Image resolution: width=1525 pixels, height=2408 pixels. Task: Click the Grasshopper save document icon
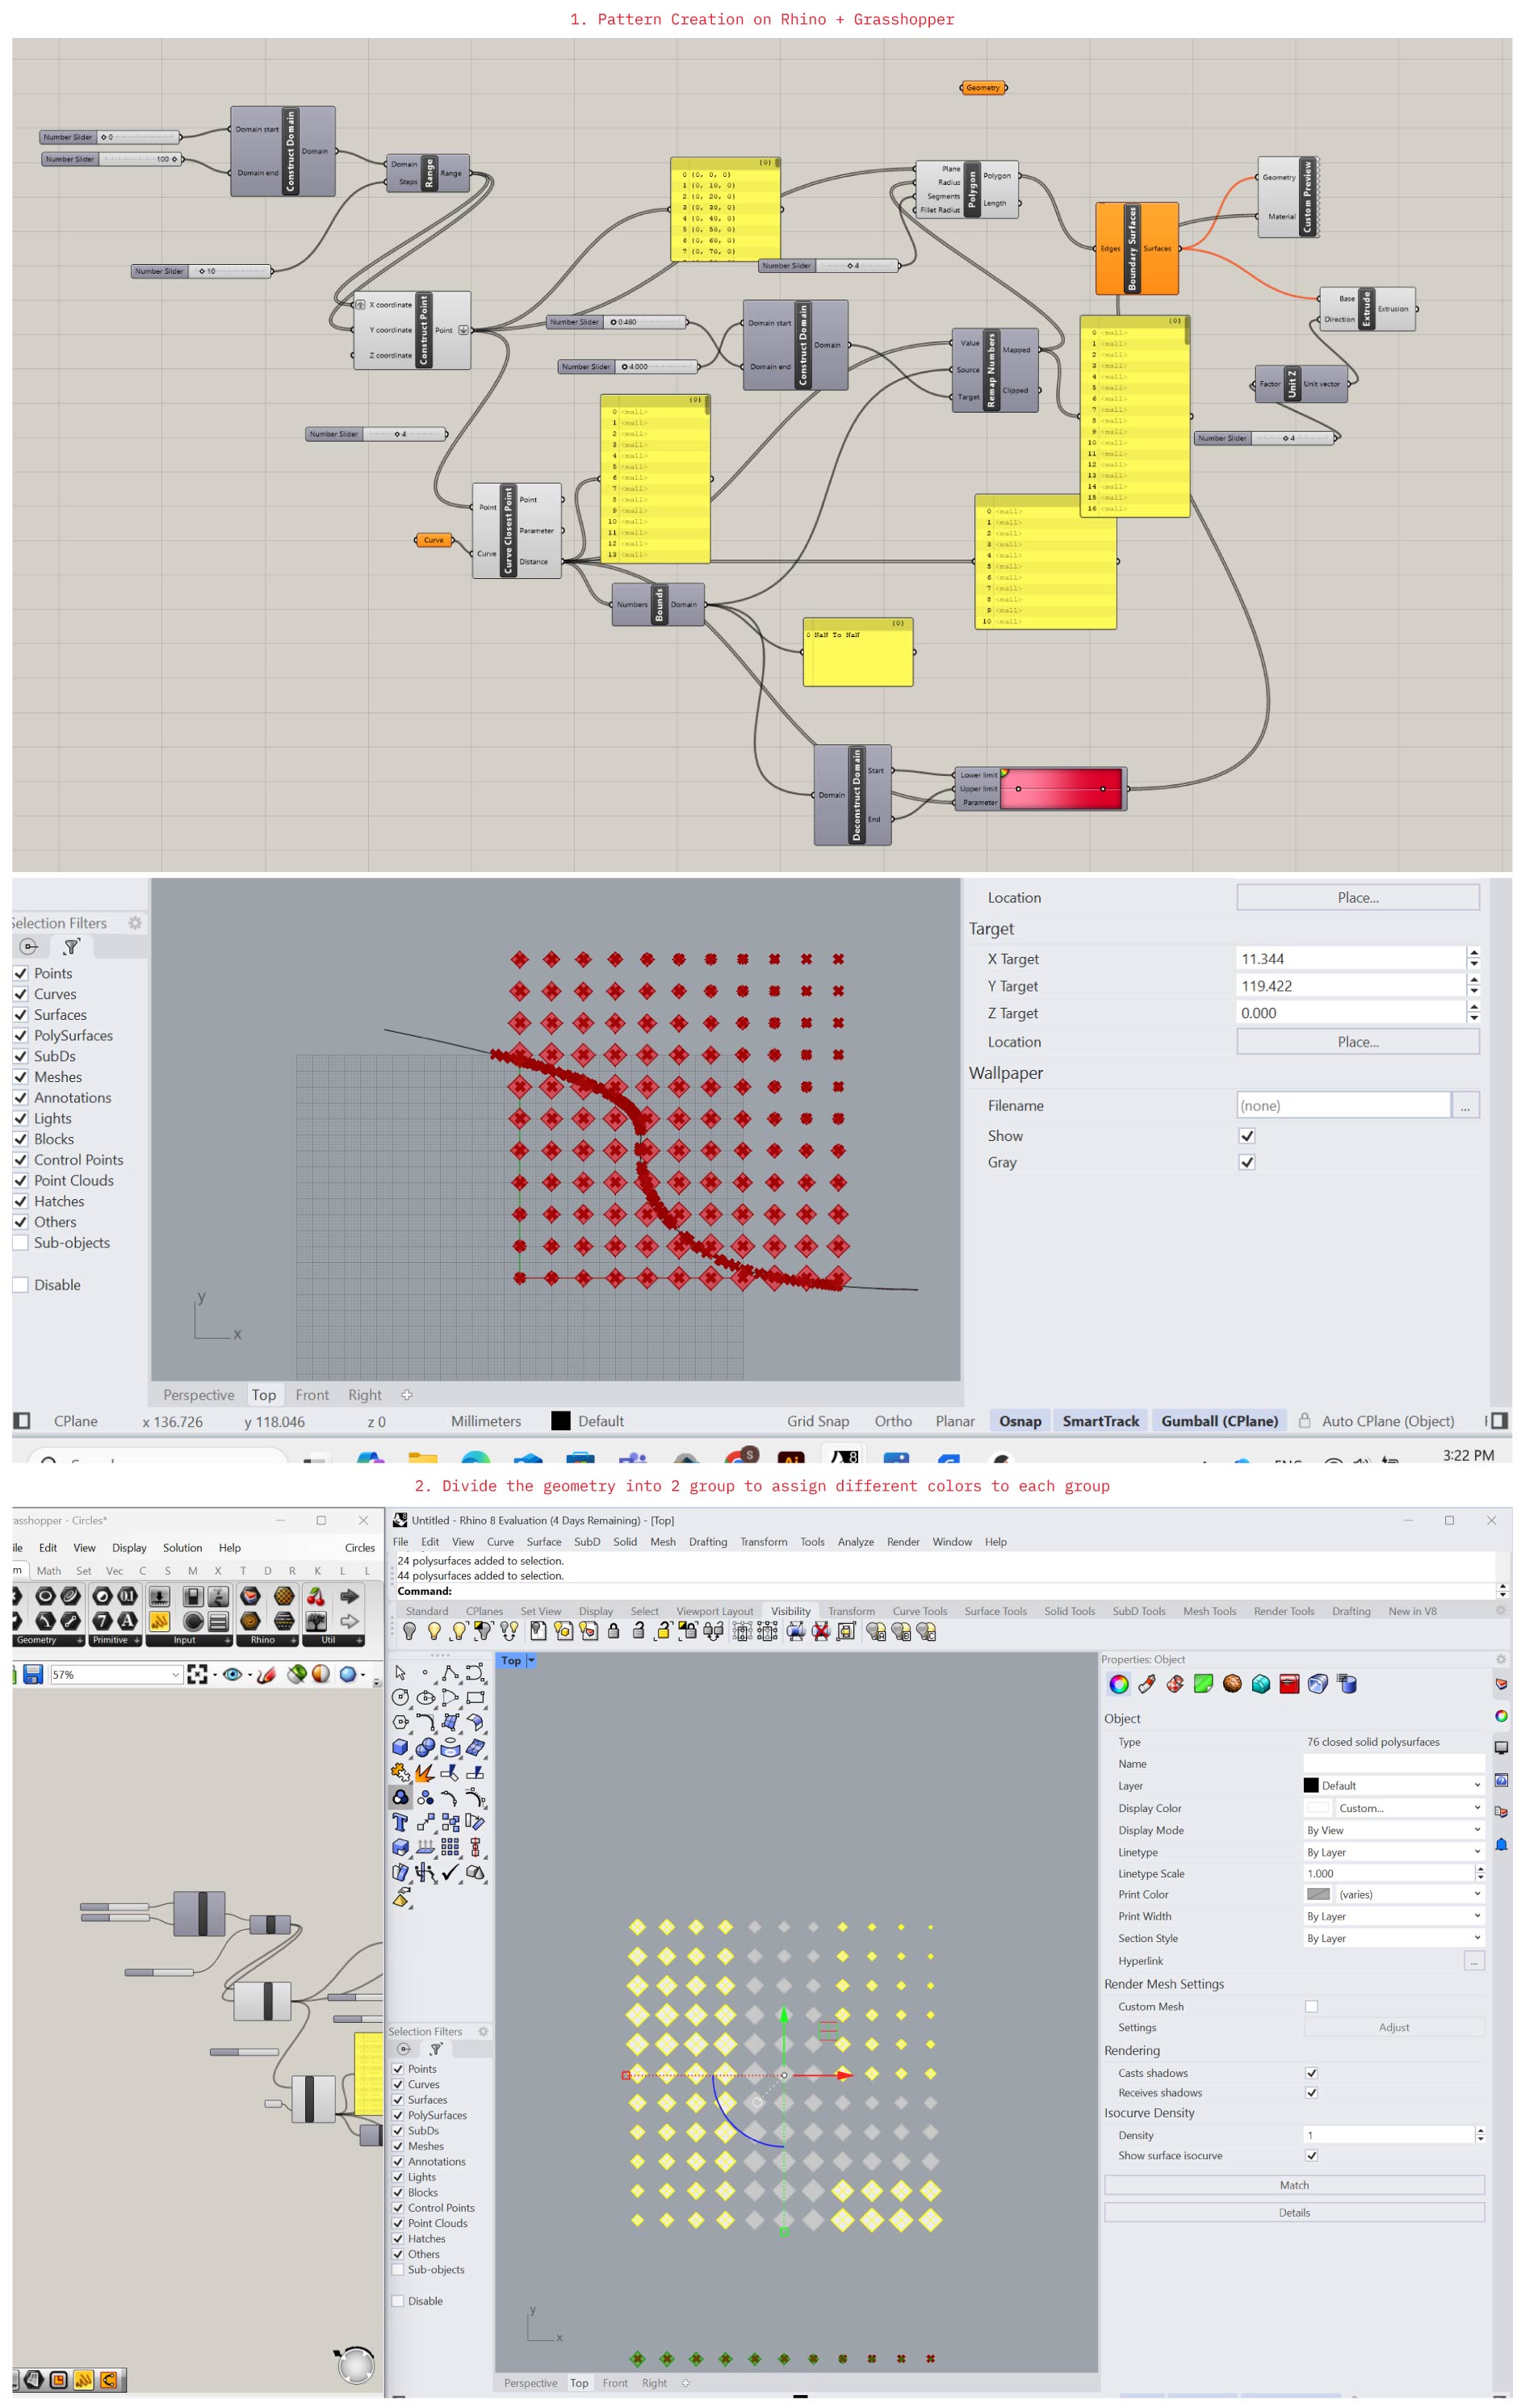[x=33, y=1674]
